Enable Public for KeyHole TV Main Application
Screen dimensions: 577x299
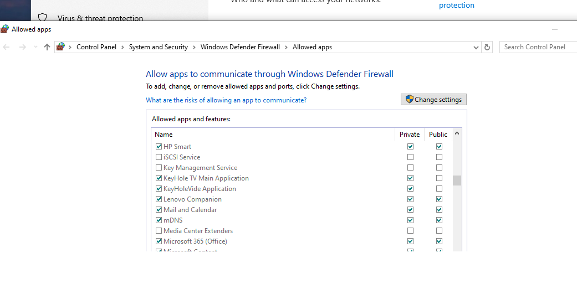click(439, 178)
